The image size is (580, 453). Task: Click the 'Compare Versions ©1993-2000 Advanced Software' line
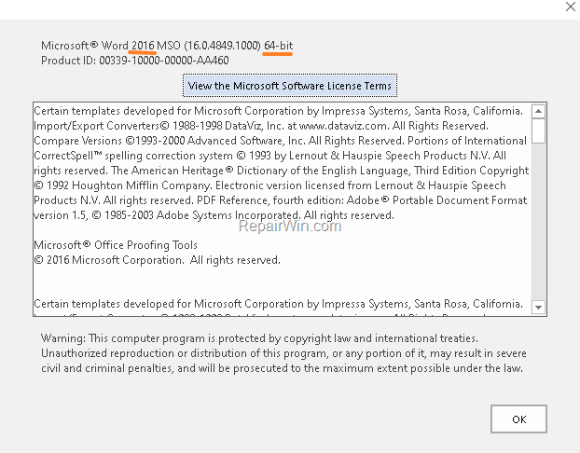[280, 141]
